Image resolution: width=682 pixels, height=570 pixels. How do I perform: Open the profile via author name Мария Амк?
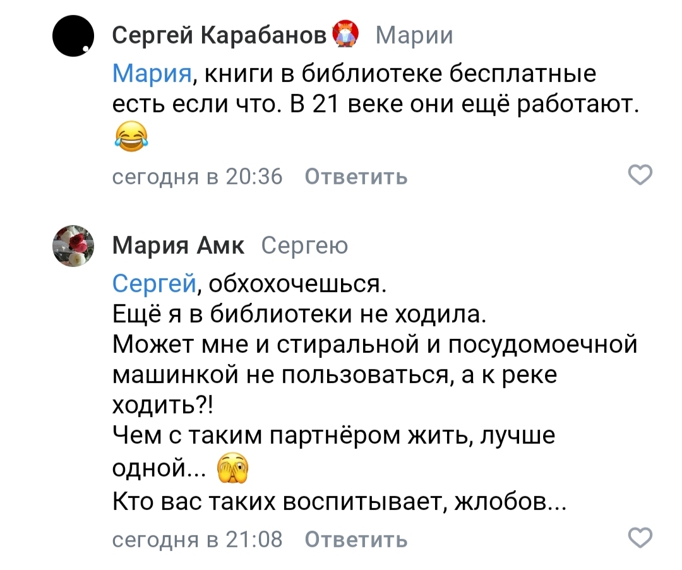[179, 246]
